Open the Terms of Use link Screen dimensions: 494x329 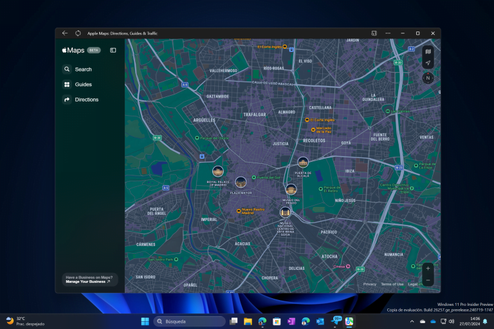pyautogui.click(x=392, y=284)
